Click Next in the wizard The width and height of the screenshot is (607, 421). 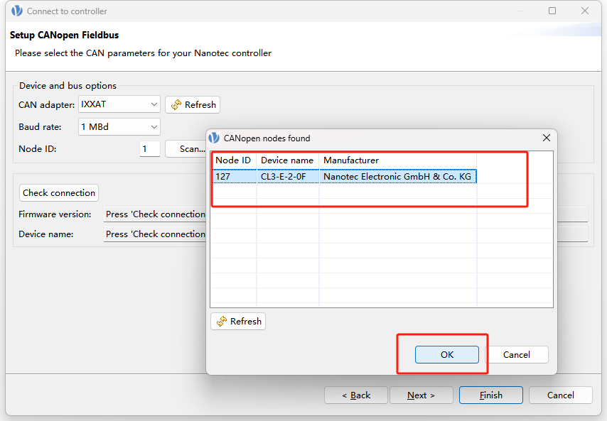pyautogui.click(x=421, y=395)
